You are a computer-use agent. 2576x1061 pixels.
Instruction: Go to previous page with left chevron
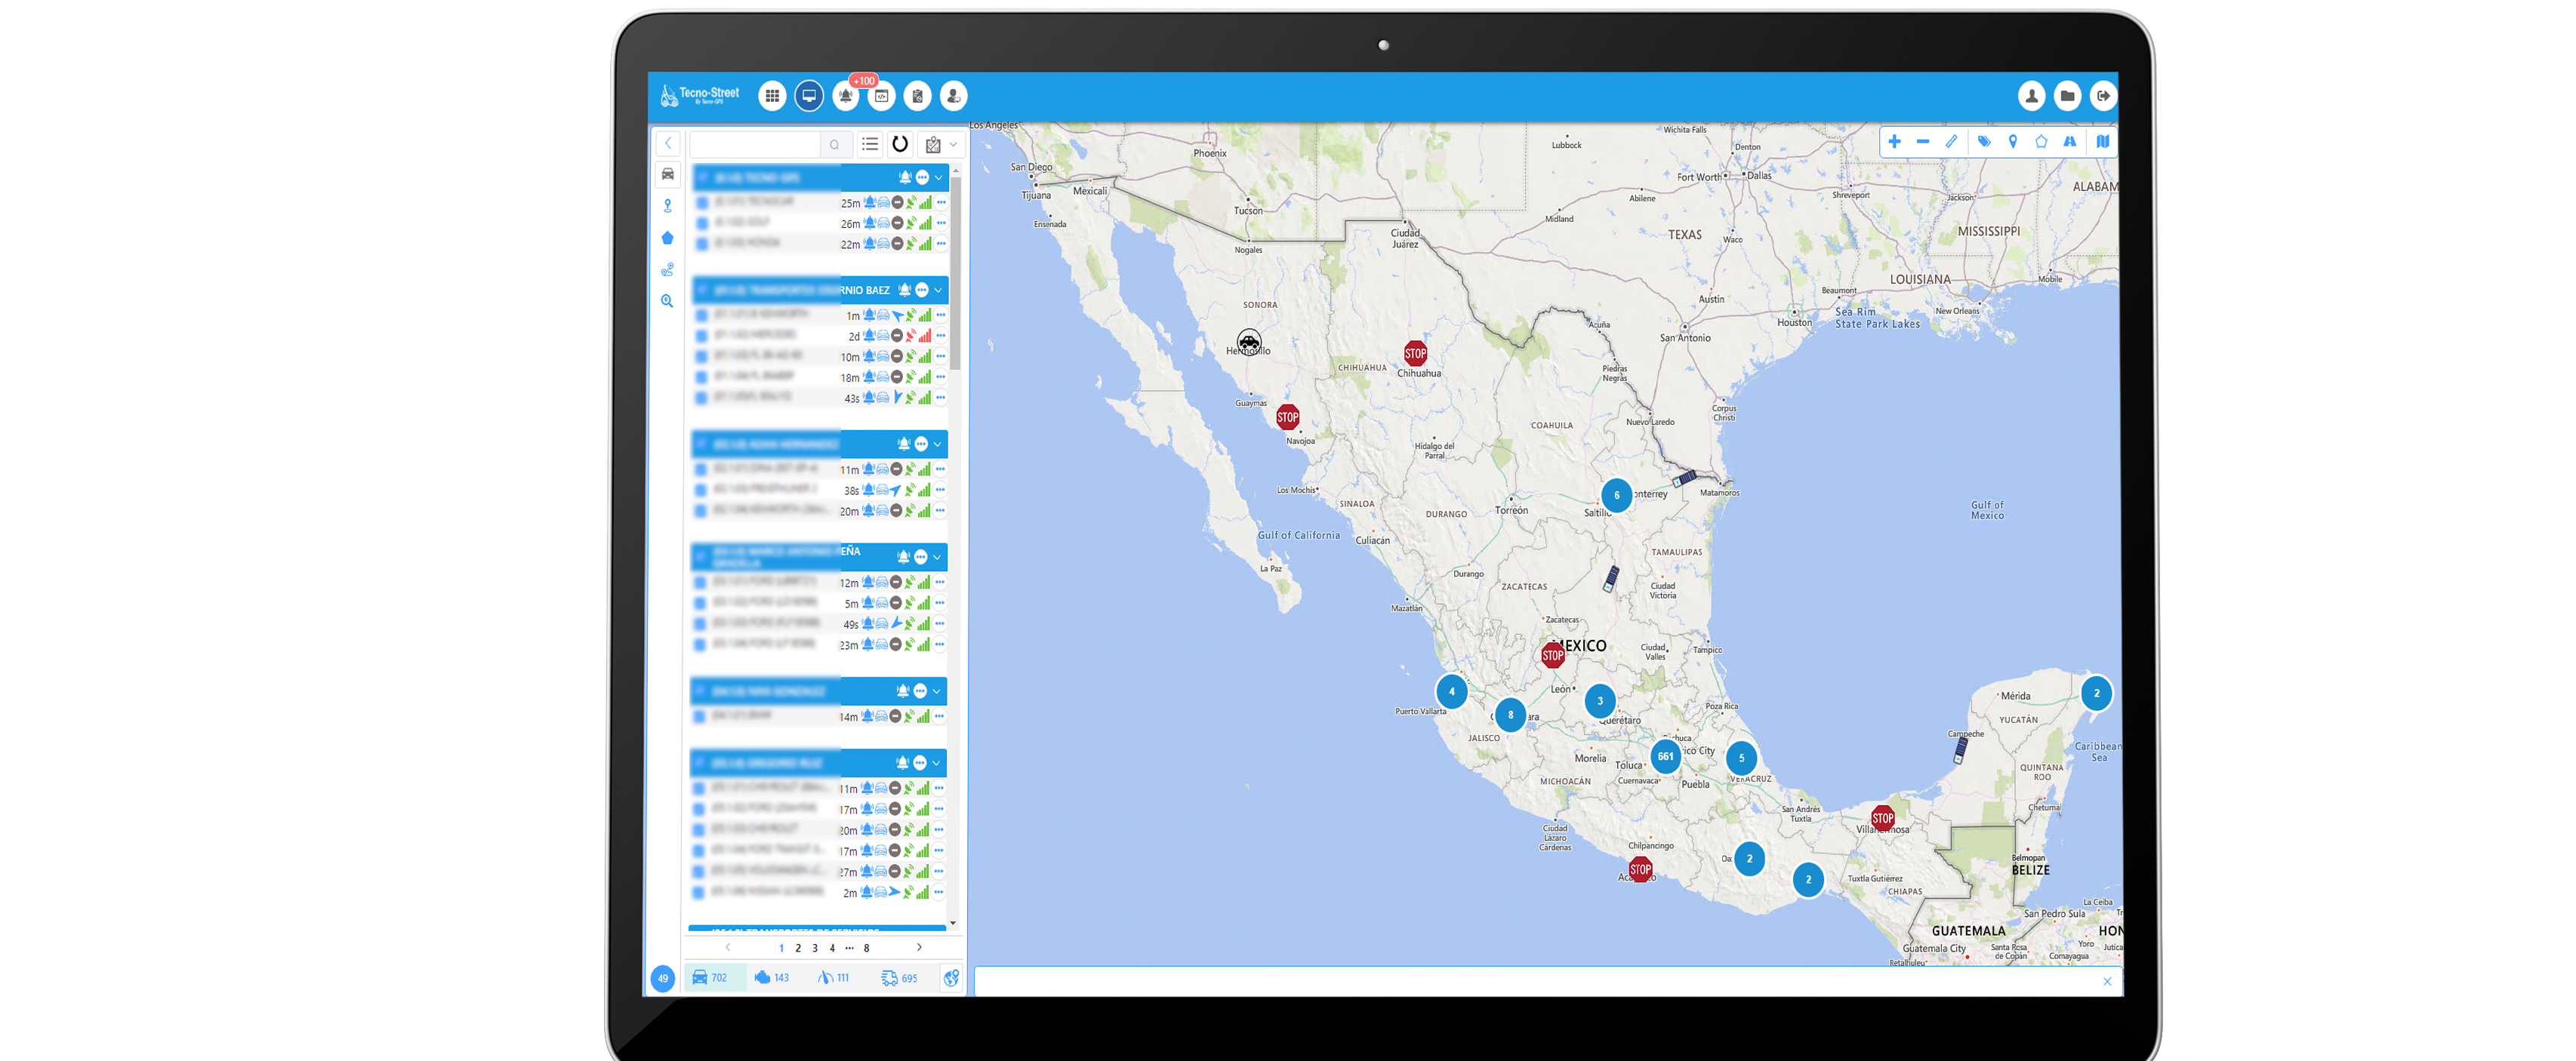[x=728, y=947]
